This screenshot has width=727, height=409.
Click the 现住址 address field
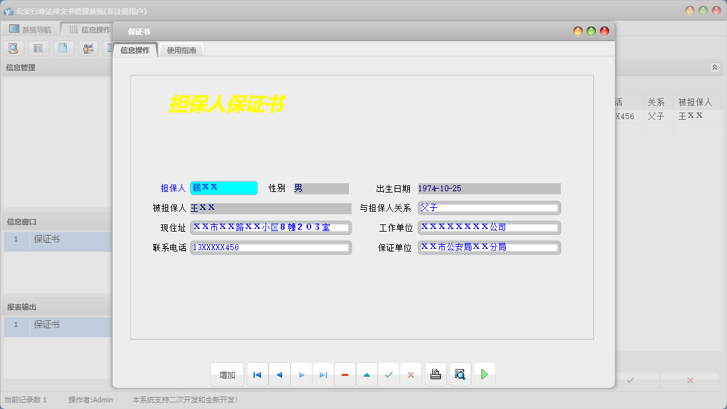pyautogui.click(x=271, y=228)
